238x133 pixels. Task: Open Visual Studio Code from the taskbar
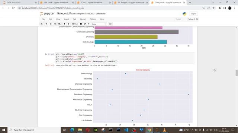coord(126,130)
